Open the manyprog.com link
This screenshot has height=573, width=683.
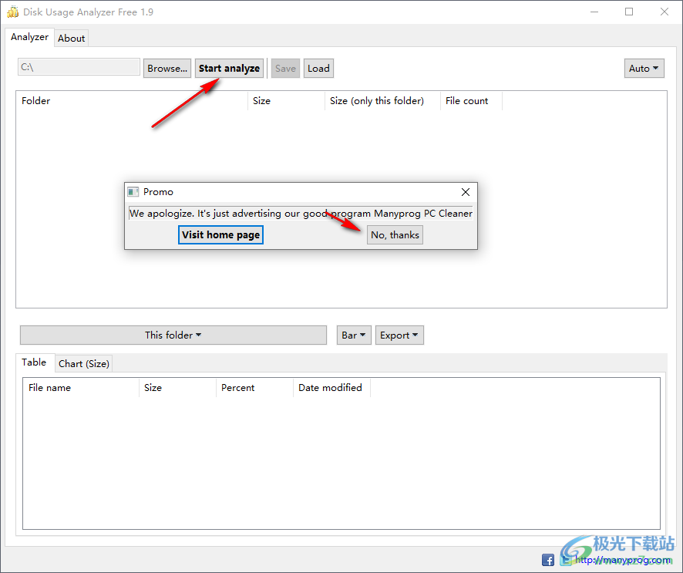(623, 560)
